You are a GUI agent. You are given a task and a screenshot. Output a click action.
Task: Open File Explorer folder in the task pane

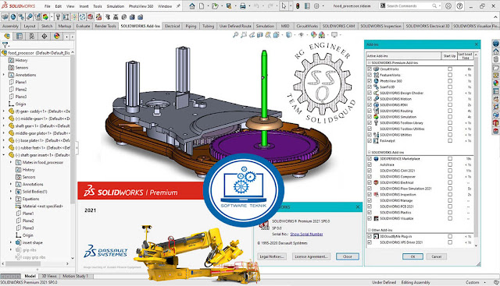496,68
